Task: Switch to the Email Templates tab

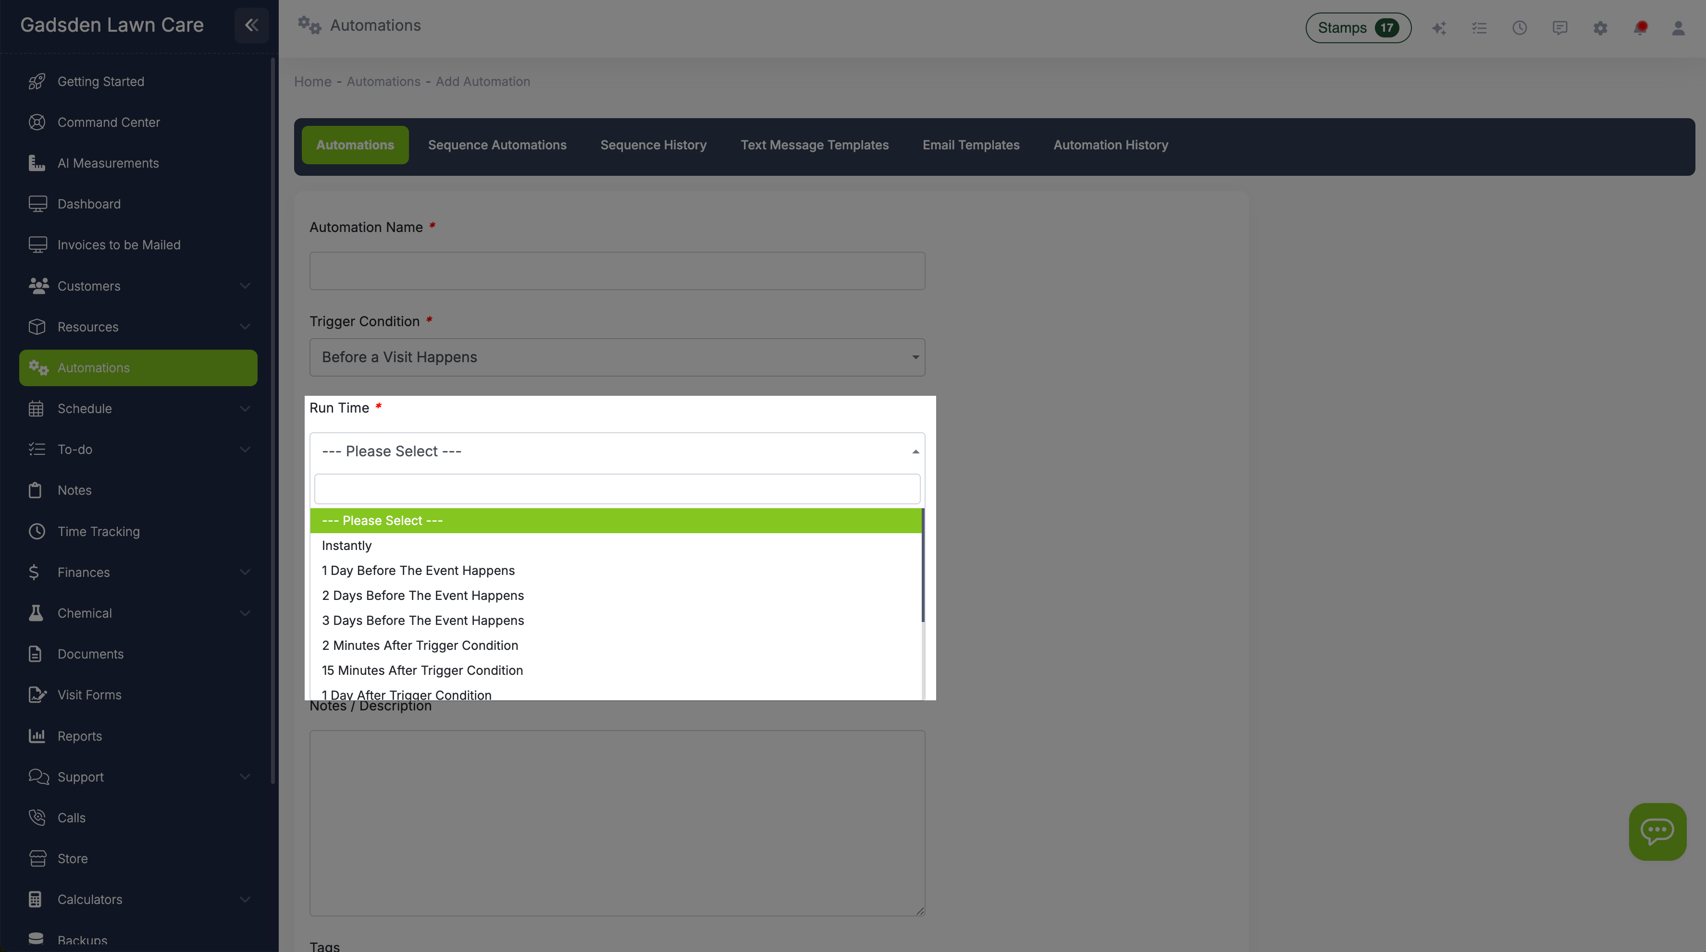Action: coord(971,145)
